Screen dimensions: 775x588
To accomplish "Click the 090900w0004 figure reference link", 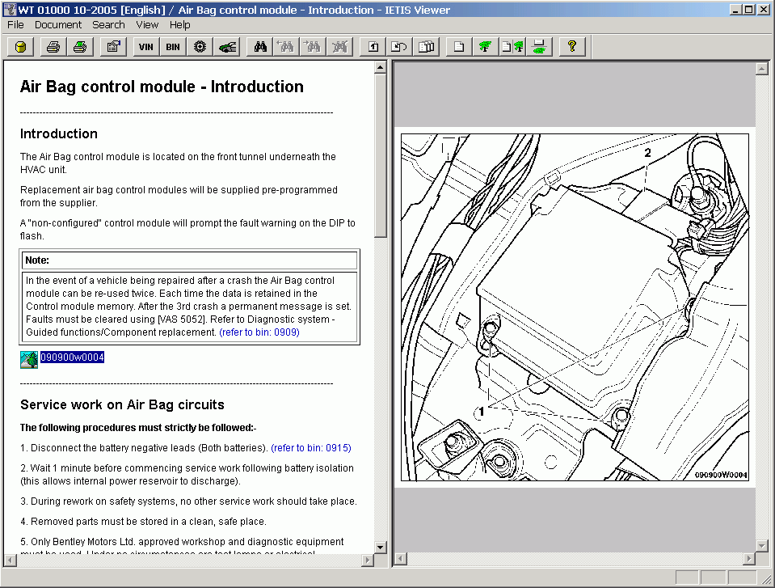I will 73,357.
